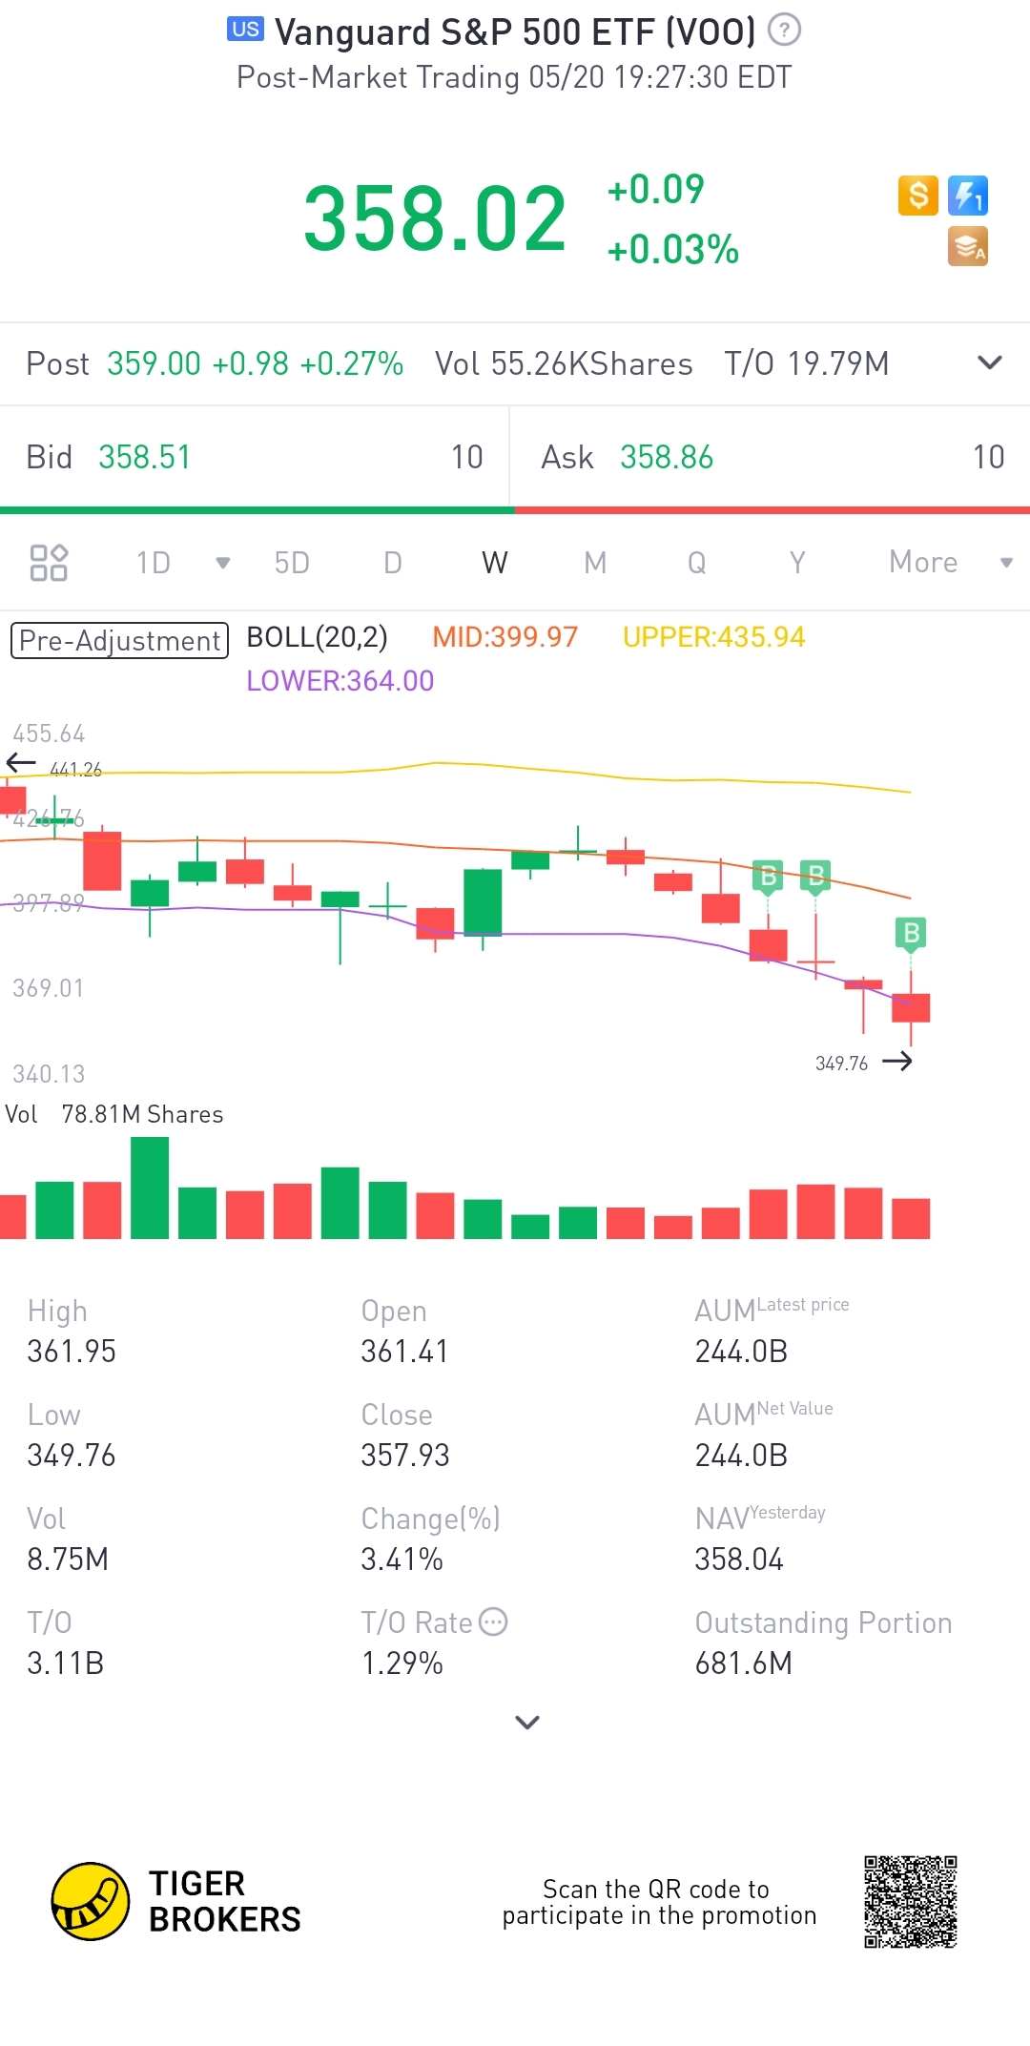Tap the Scan the QR code promotion text
Image resolution: width=1030 pixels, height=2046 pixels.
tap(660, 1902)
